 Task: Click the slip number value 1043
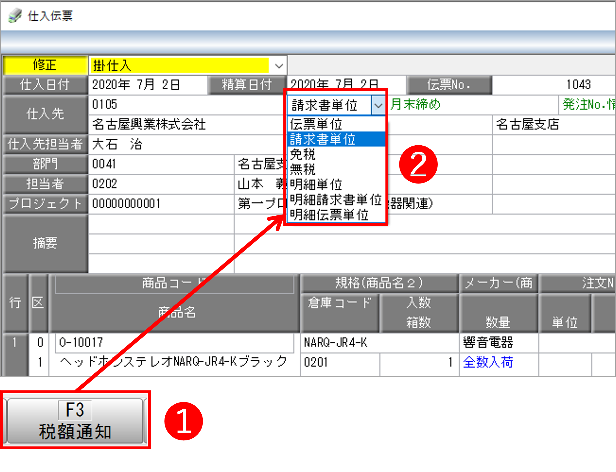(x=554, y=85)
